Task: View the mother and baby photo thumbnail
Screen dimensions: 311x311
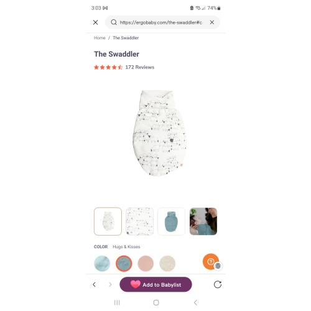Action: (203, 221)
